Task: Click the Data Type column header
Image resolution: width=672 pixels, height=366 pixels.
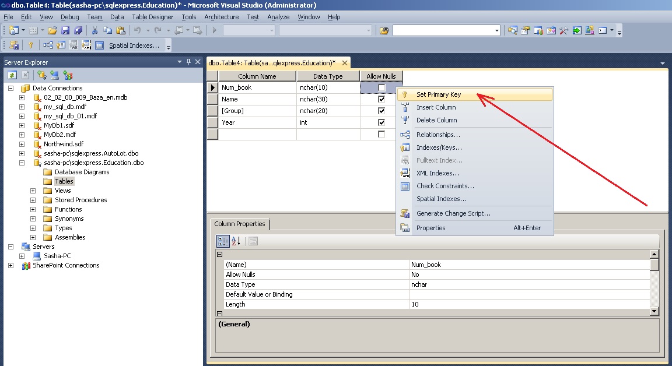Action: coord(328,76)
